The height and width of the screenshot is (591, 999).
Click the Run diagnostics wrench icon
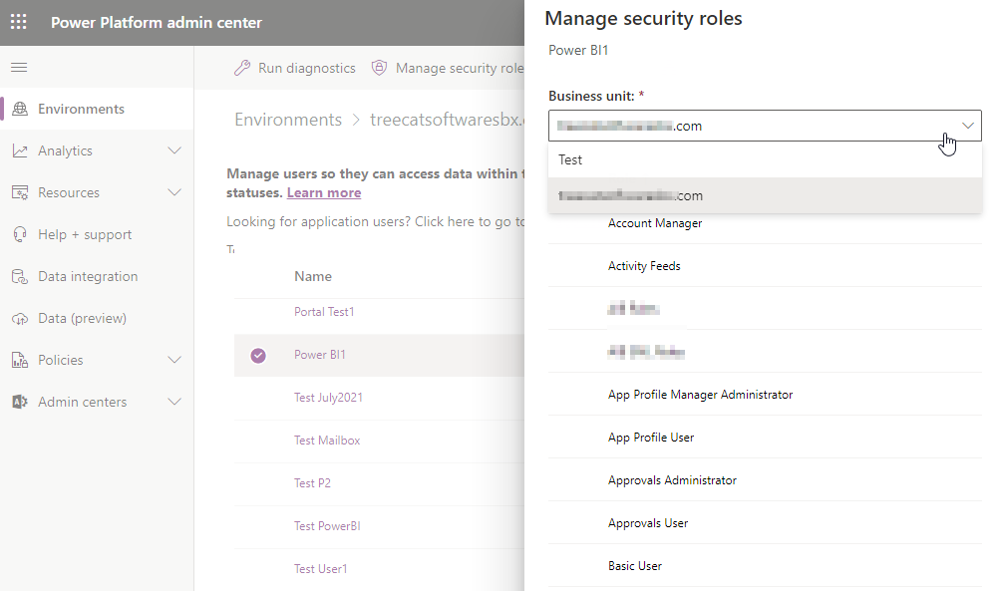pos(242,68)
